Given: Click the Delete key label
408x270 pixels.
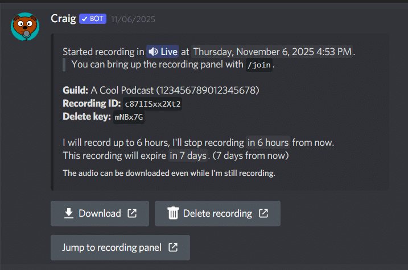Looking at the screenshot, I should 86,117.
